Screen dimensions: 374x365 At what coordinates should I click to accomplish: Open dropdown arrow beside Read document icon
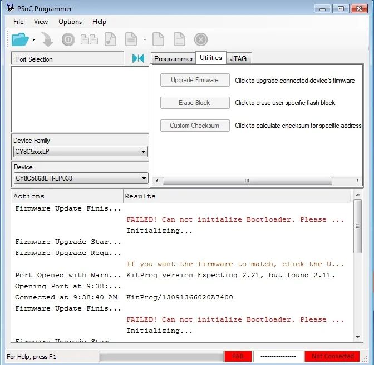tap(145, 40)
